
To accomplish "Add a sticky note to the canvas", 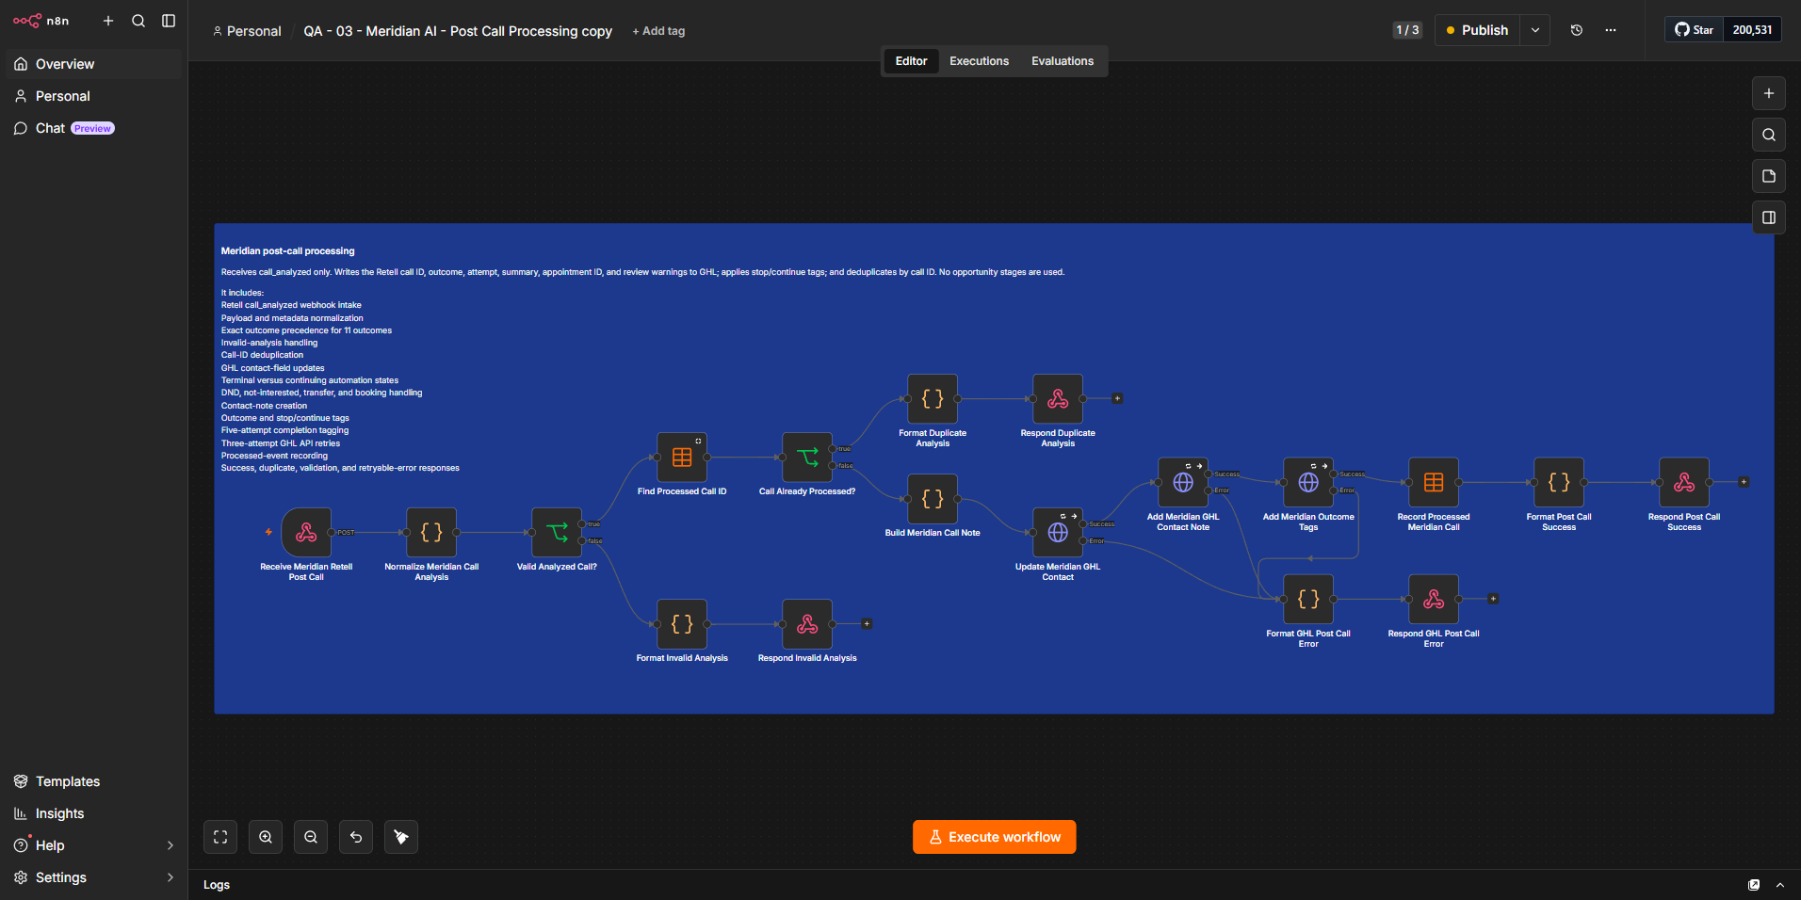I will pyautogui.click(x=1769, y=176).
